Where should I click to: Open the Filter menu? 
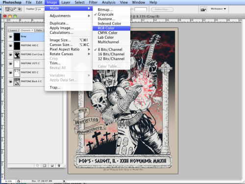pyautogui.click(x=93, y=2)
